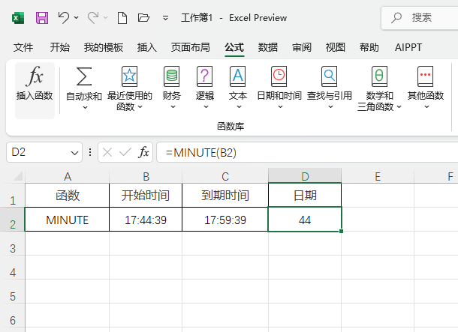This screenshot has height=332, width=458.
Task: Customize the Quick Access Toolbar dropdown
Action: tap(165, 18)
